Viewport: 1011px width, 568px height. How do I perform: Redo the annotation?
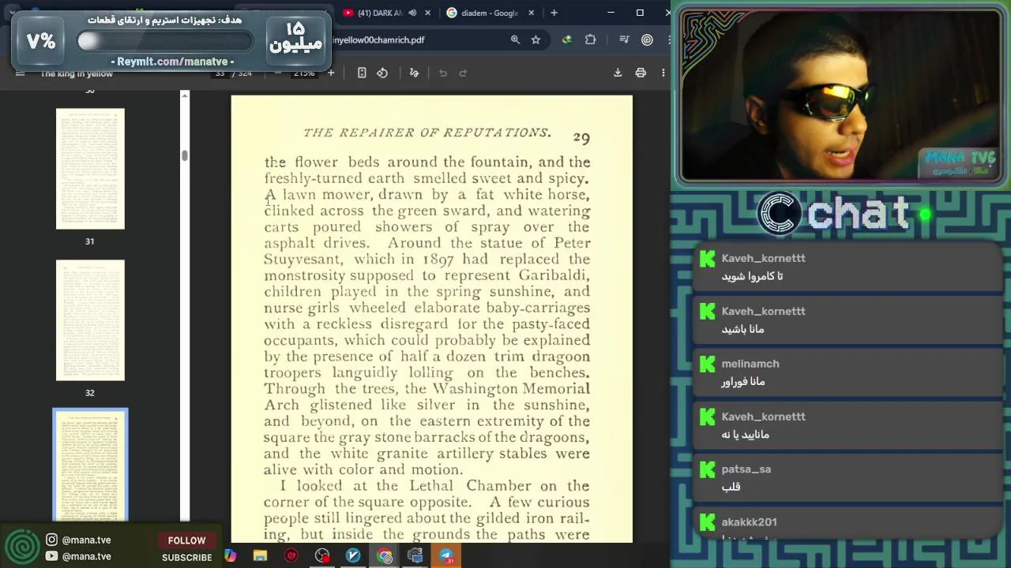tap(464, 73)
